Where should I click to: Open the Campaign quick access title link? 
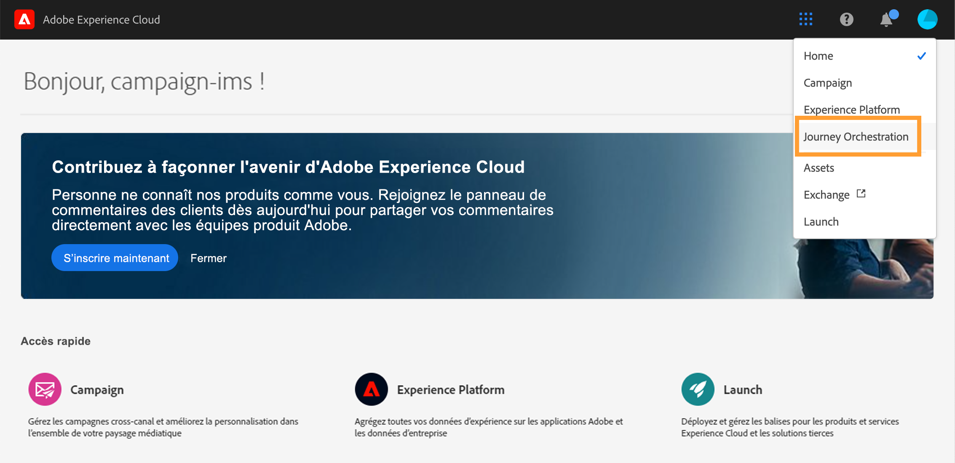click(x=97, y=390)
